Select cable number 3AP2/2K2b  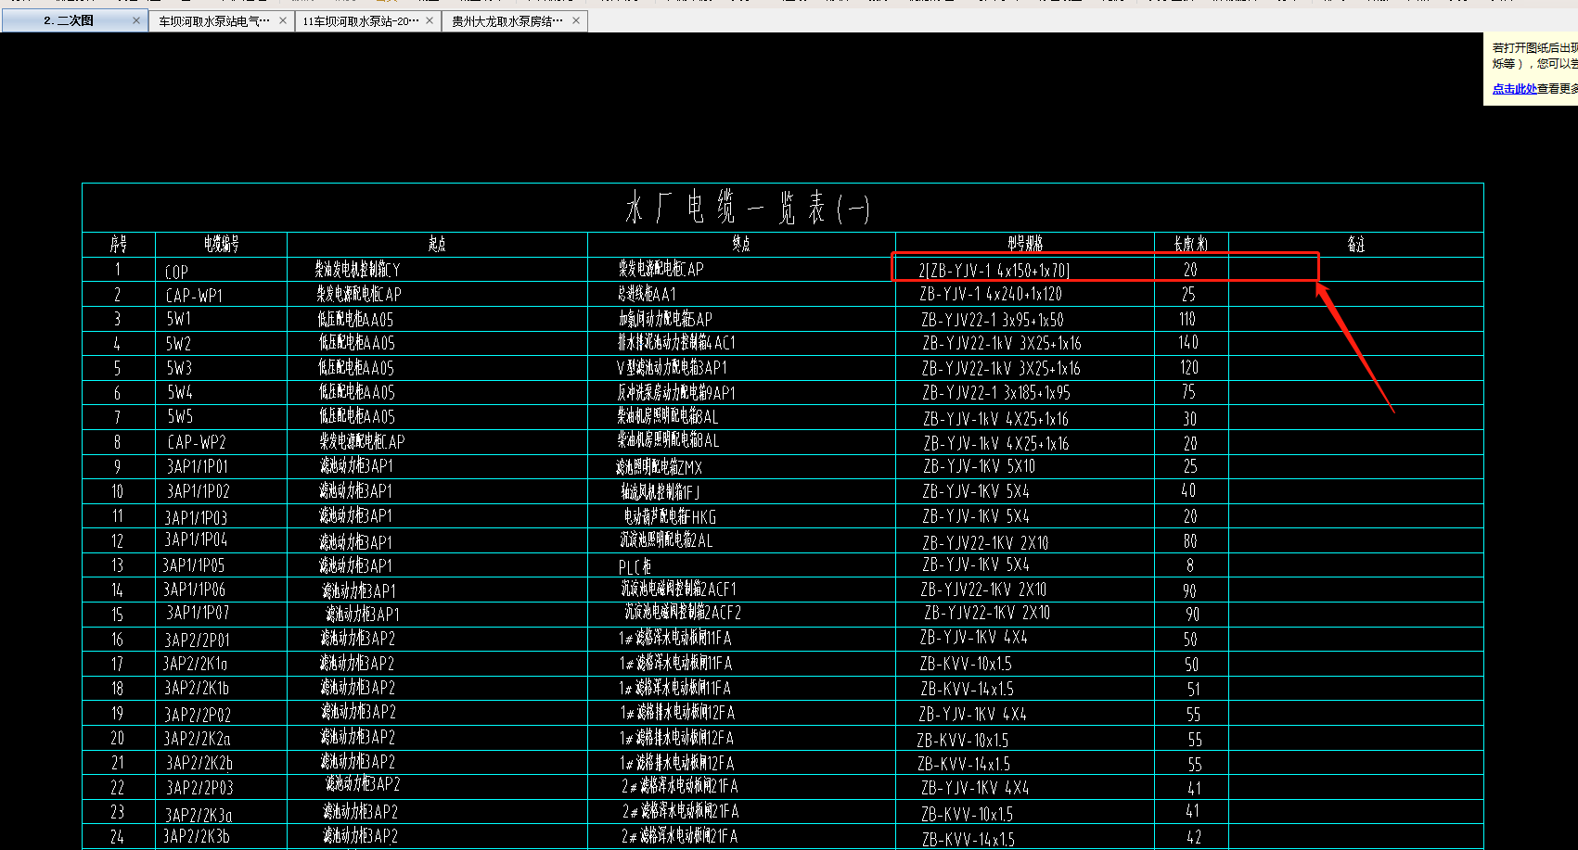199,764
